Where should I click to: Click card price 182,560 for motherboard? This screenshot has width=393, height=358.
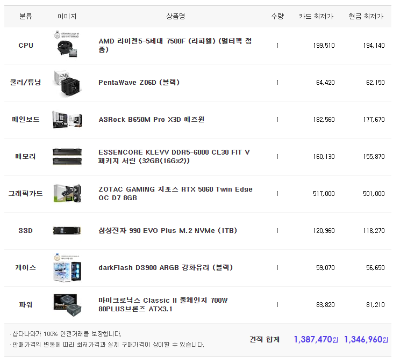tap(324, 119)
